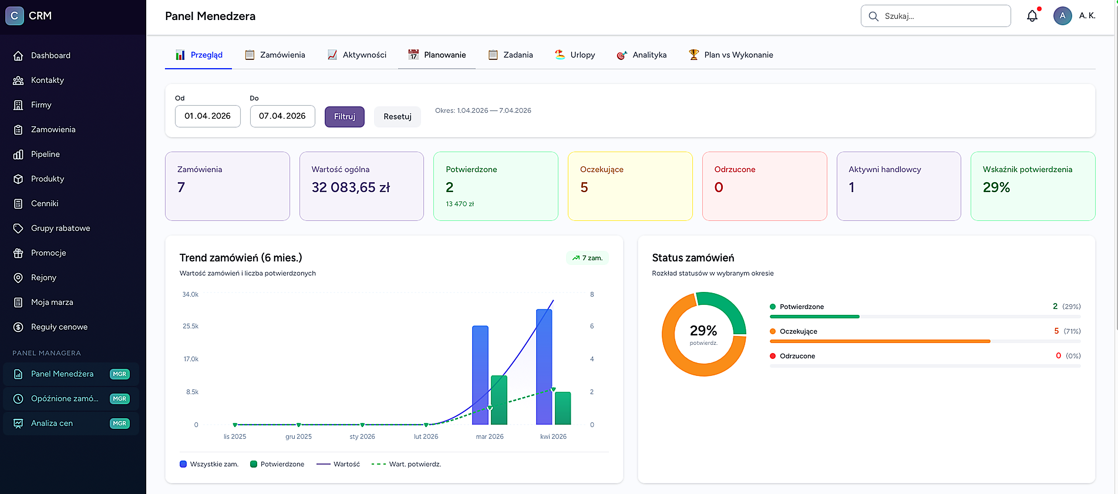Viewport: 1118px width, 494px height.
Task: Open the Przegląd tab
Action: (x=198, y=55)
